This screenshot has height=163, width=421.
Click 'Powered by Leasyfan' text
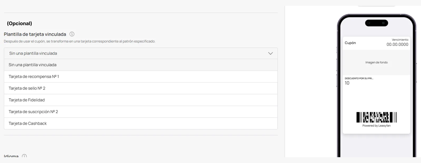click(376, 126)
